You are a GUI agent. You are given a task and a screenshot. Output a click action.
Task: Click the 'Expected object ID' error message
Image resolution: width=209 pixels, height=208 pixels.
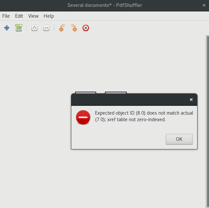click(144, 116)
